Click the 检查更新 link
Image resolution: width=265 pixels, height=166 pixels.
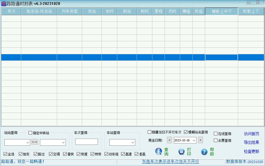coord(251,151)
